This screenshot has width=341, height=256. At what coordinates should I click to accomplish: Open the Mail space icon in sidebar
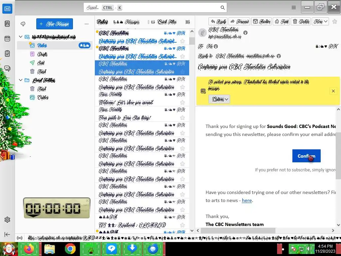pos(7,9)
